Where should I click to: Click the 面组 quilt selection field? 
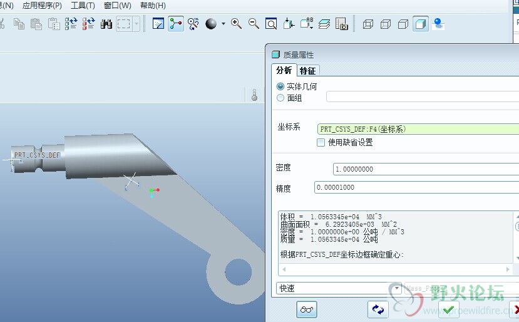point(423,96)
